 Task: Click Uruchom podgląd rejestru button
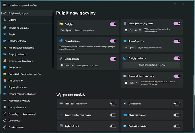152,65
